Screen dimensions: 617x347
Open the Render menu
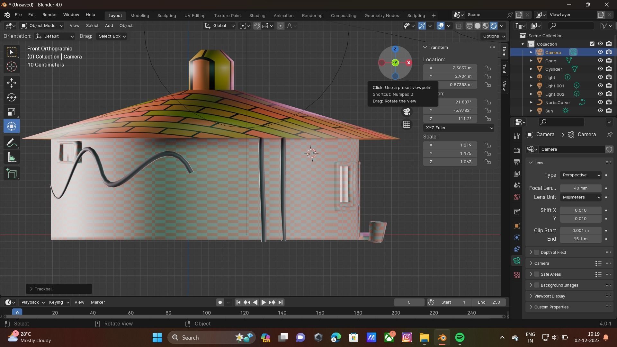tap(49, 15)
